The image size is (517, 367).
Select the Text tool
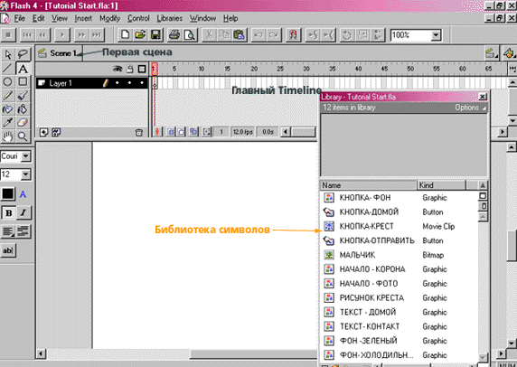coord(23,69)
